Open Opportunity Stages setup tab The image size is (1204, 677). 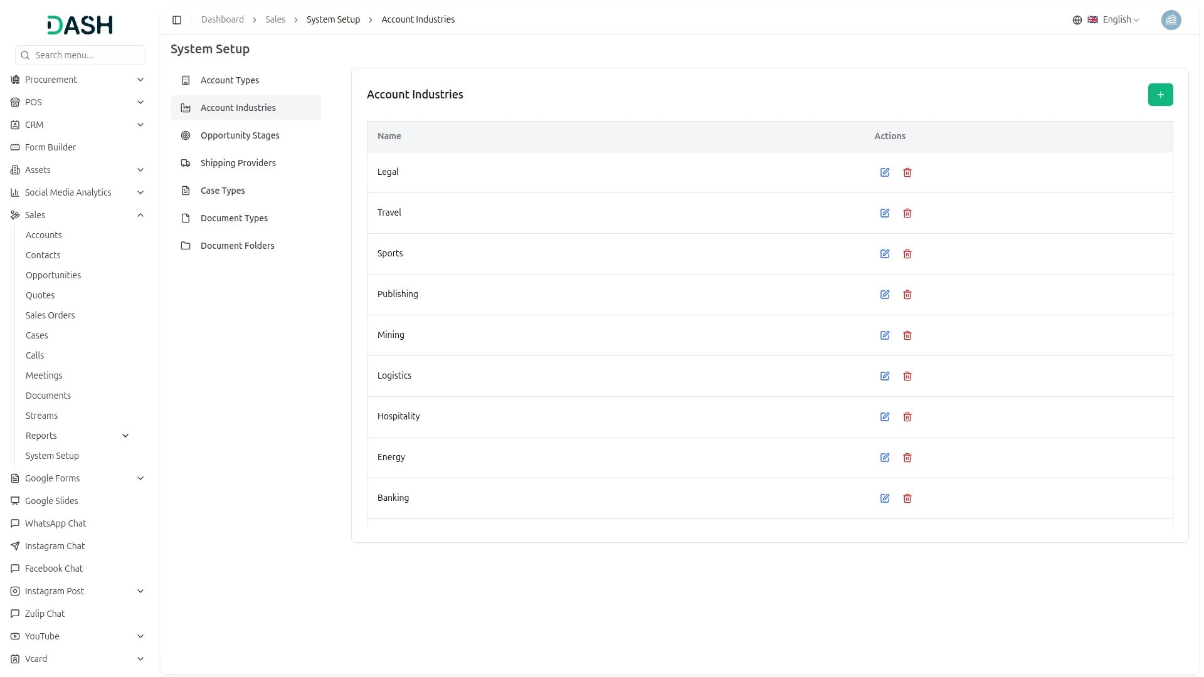click(x=240, y=135)
